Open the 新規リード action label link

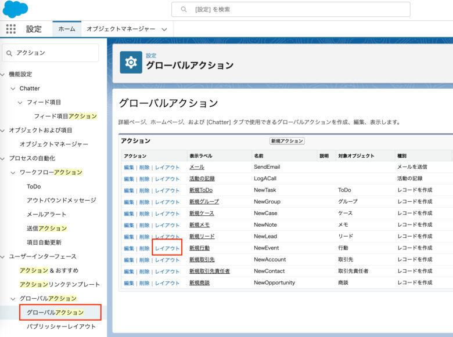point(202,236)
